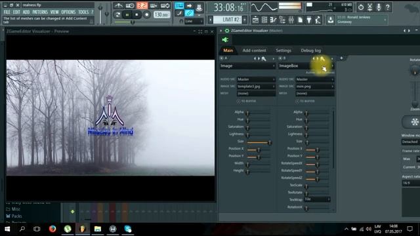The image size is (420, 236).
Task: Click the undo history knob icon
Action: [361, 7]
